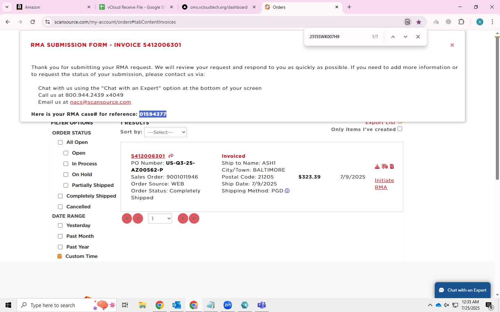Click the red document icon next to truck

(392, 166)
